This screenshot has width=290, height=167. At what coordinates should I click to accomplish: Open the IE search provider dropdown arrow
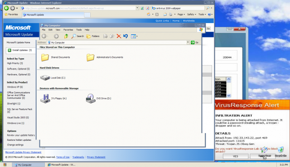[x=212, y=8]
